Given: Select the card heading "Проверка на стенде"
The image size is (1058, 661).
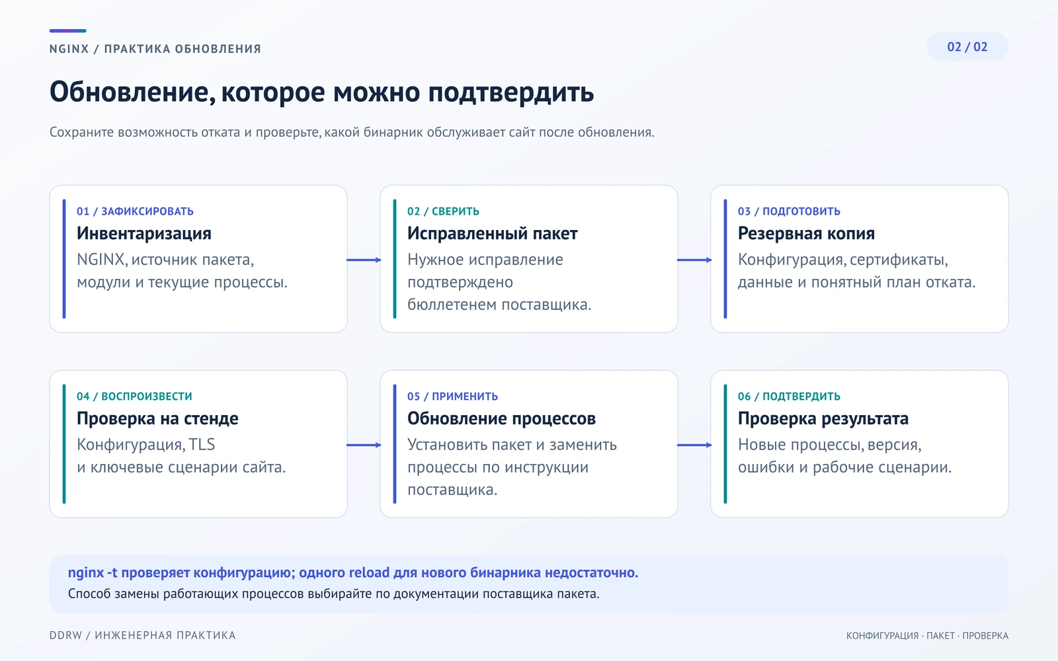Looking at the screenshot, I should point(157,418).
